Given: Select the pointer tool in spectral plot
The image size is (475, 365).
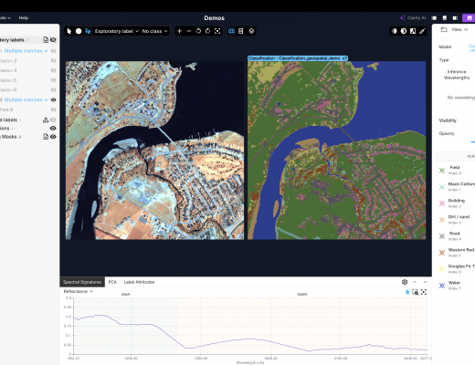Looking at the screenshot, I should point(407,292).
